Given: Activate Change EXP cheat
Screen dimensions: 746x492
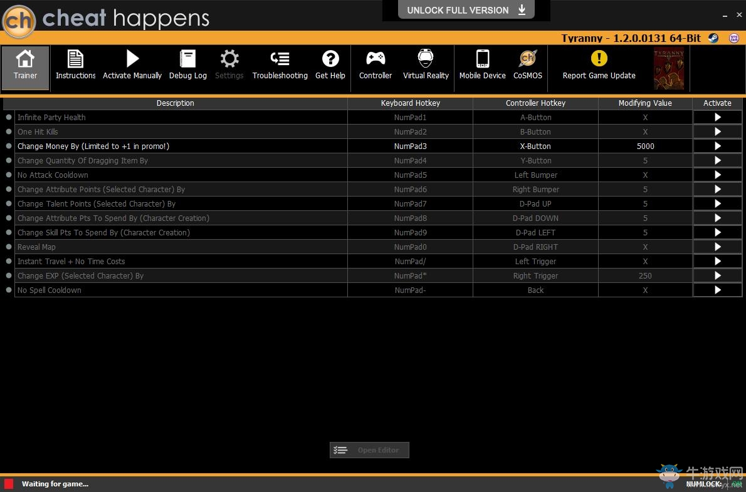Looking at the screenshot, I should 717,275.
